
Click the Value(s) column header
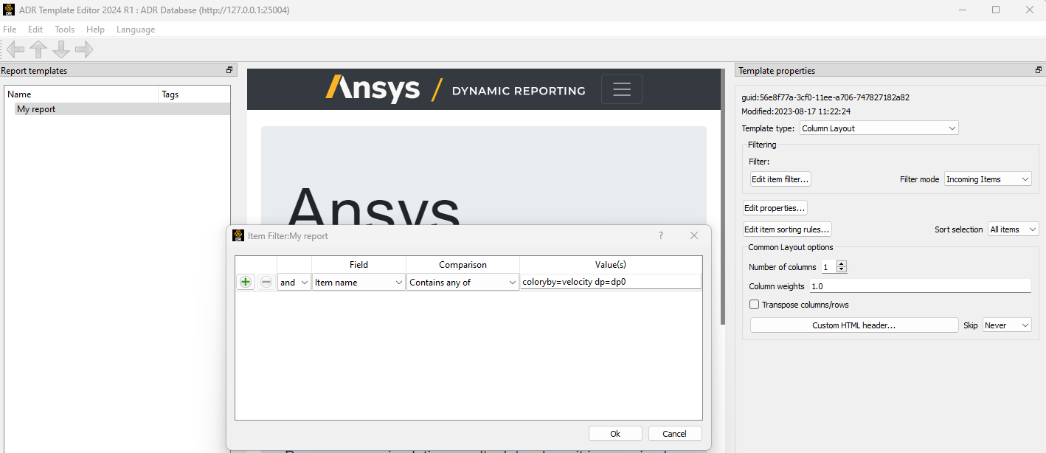coord(611,264)
